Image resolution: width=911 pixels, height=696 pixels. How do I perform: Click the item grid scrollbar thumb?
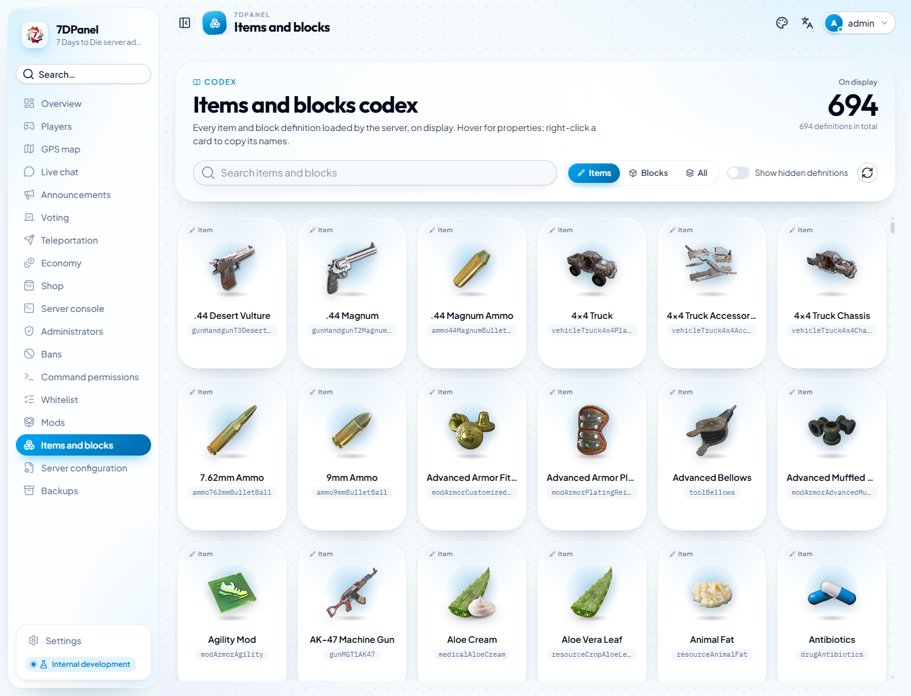[x=892, y=227]
